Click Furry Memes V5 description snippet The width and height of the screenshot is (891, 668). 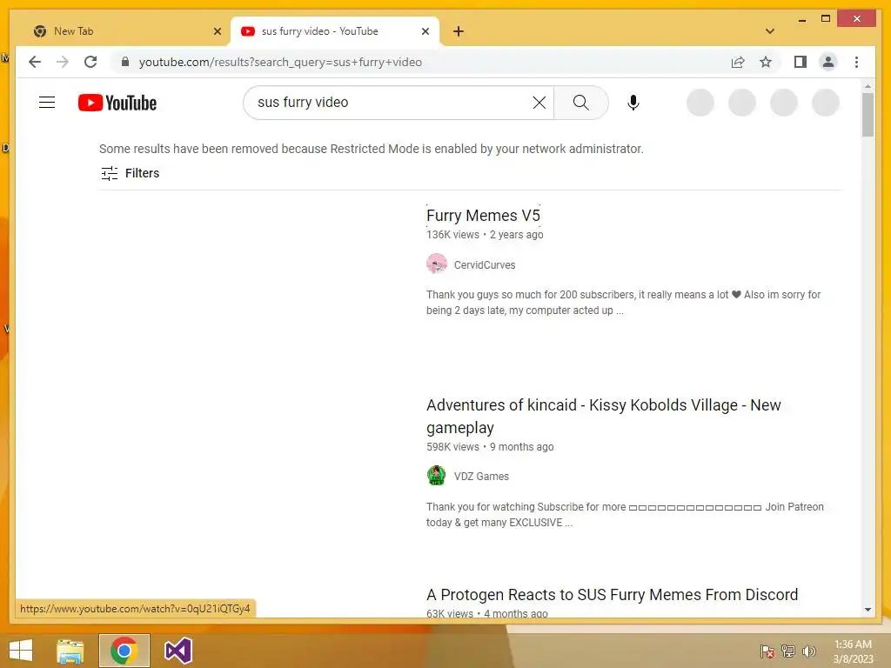(623, 302)
